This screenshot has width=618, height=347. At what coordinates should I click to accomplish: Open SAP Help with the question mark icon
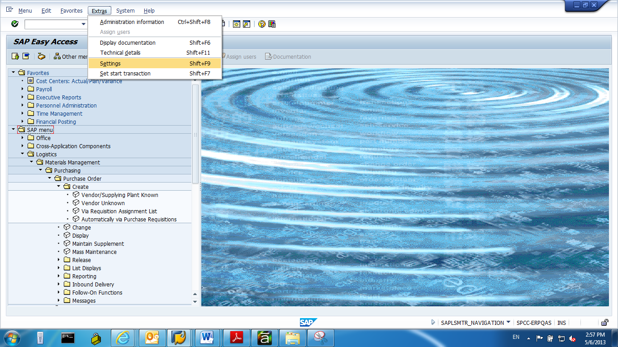click(261, 23)
